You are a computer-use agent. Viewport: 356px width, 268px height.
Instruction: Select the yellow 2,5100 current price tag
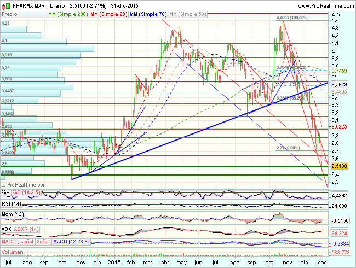[x=339, y=166]
